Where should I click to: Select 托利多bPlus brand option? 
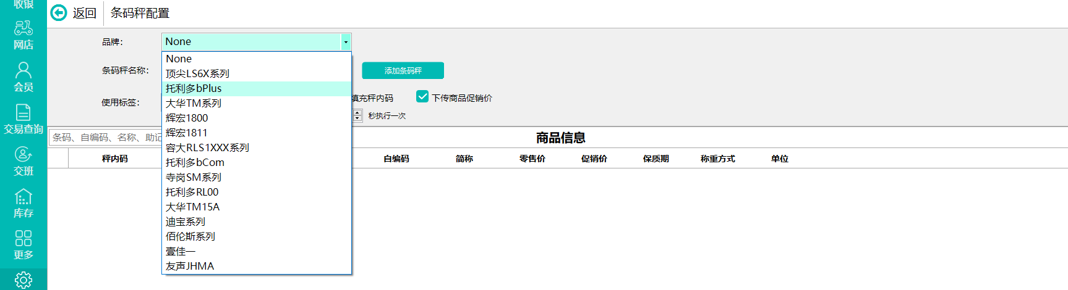coord(257,88)
